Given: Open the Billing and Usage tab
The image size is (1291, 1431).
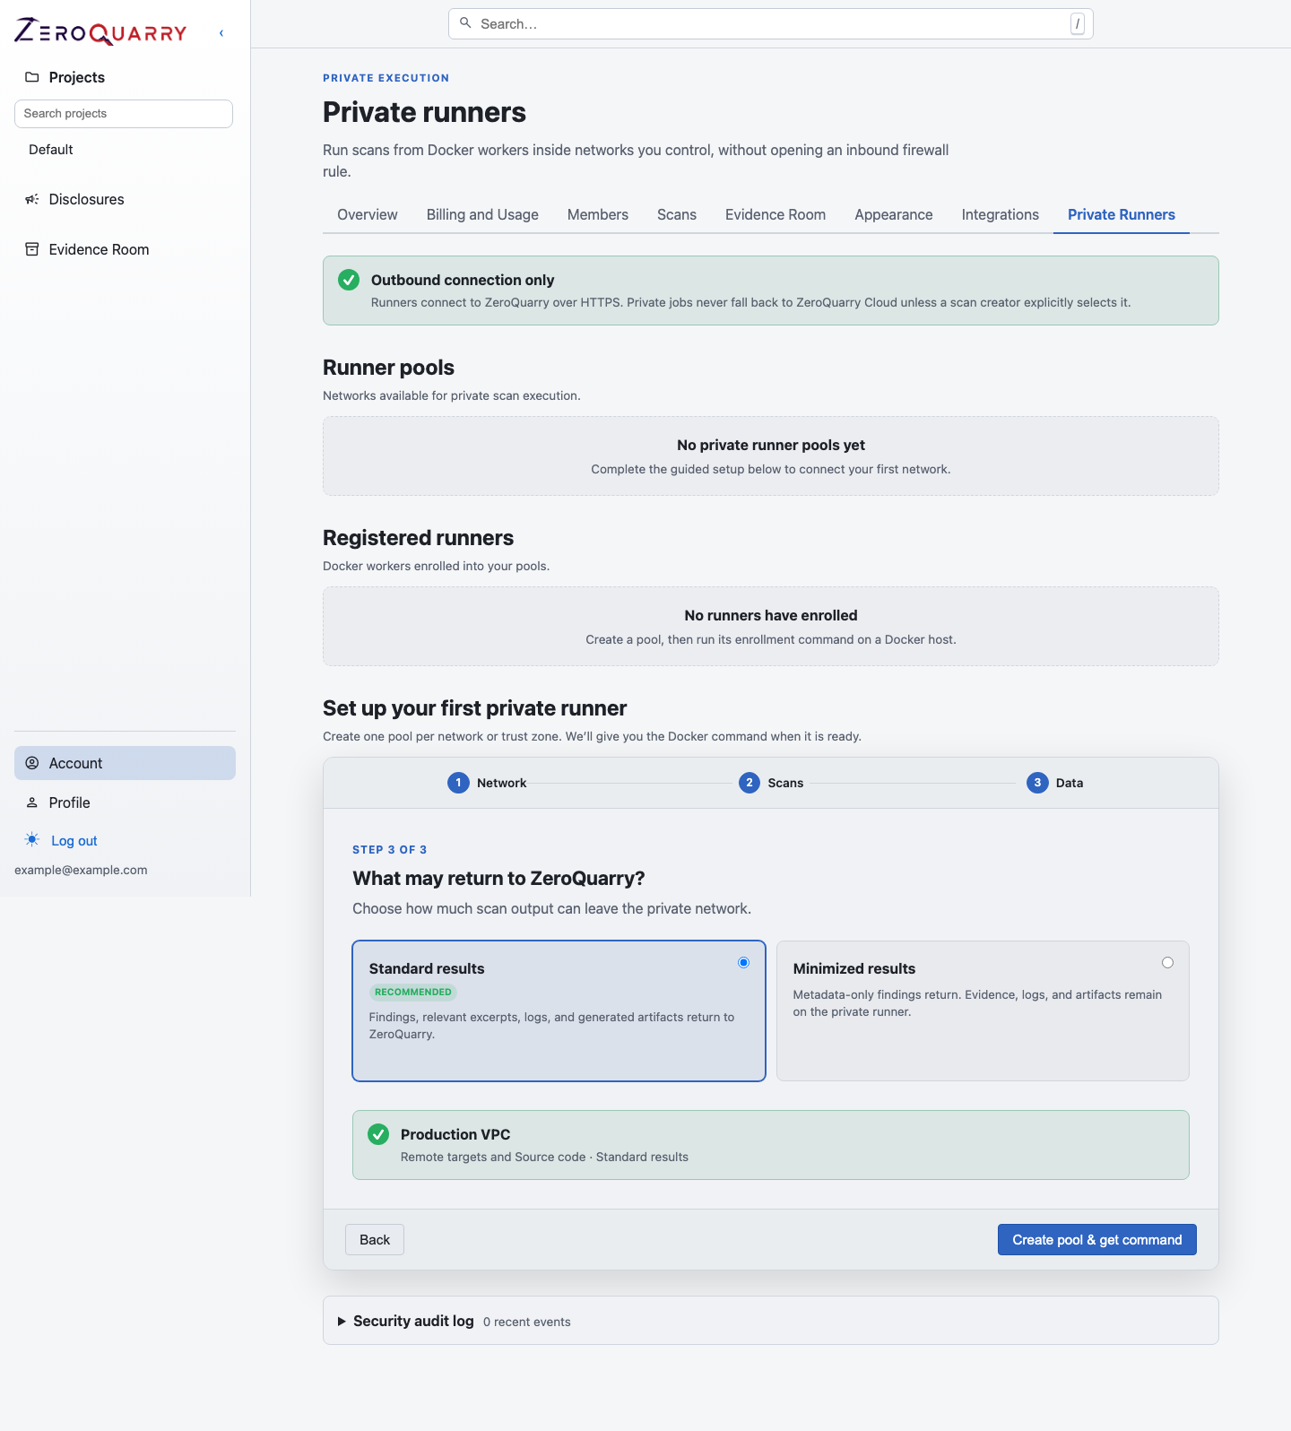Looking at the screenshot, I should [x=482, y=215].
